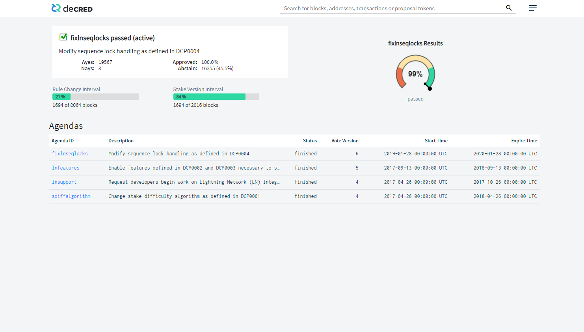Click the Description column header
This screenshot has width=584, height=332.
121,141
